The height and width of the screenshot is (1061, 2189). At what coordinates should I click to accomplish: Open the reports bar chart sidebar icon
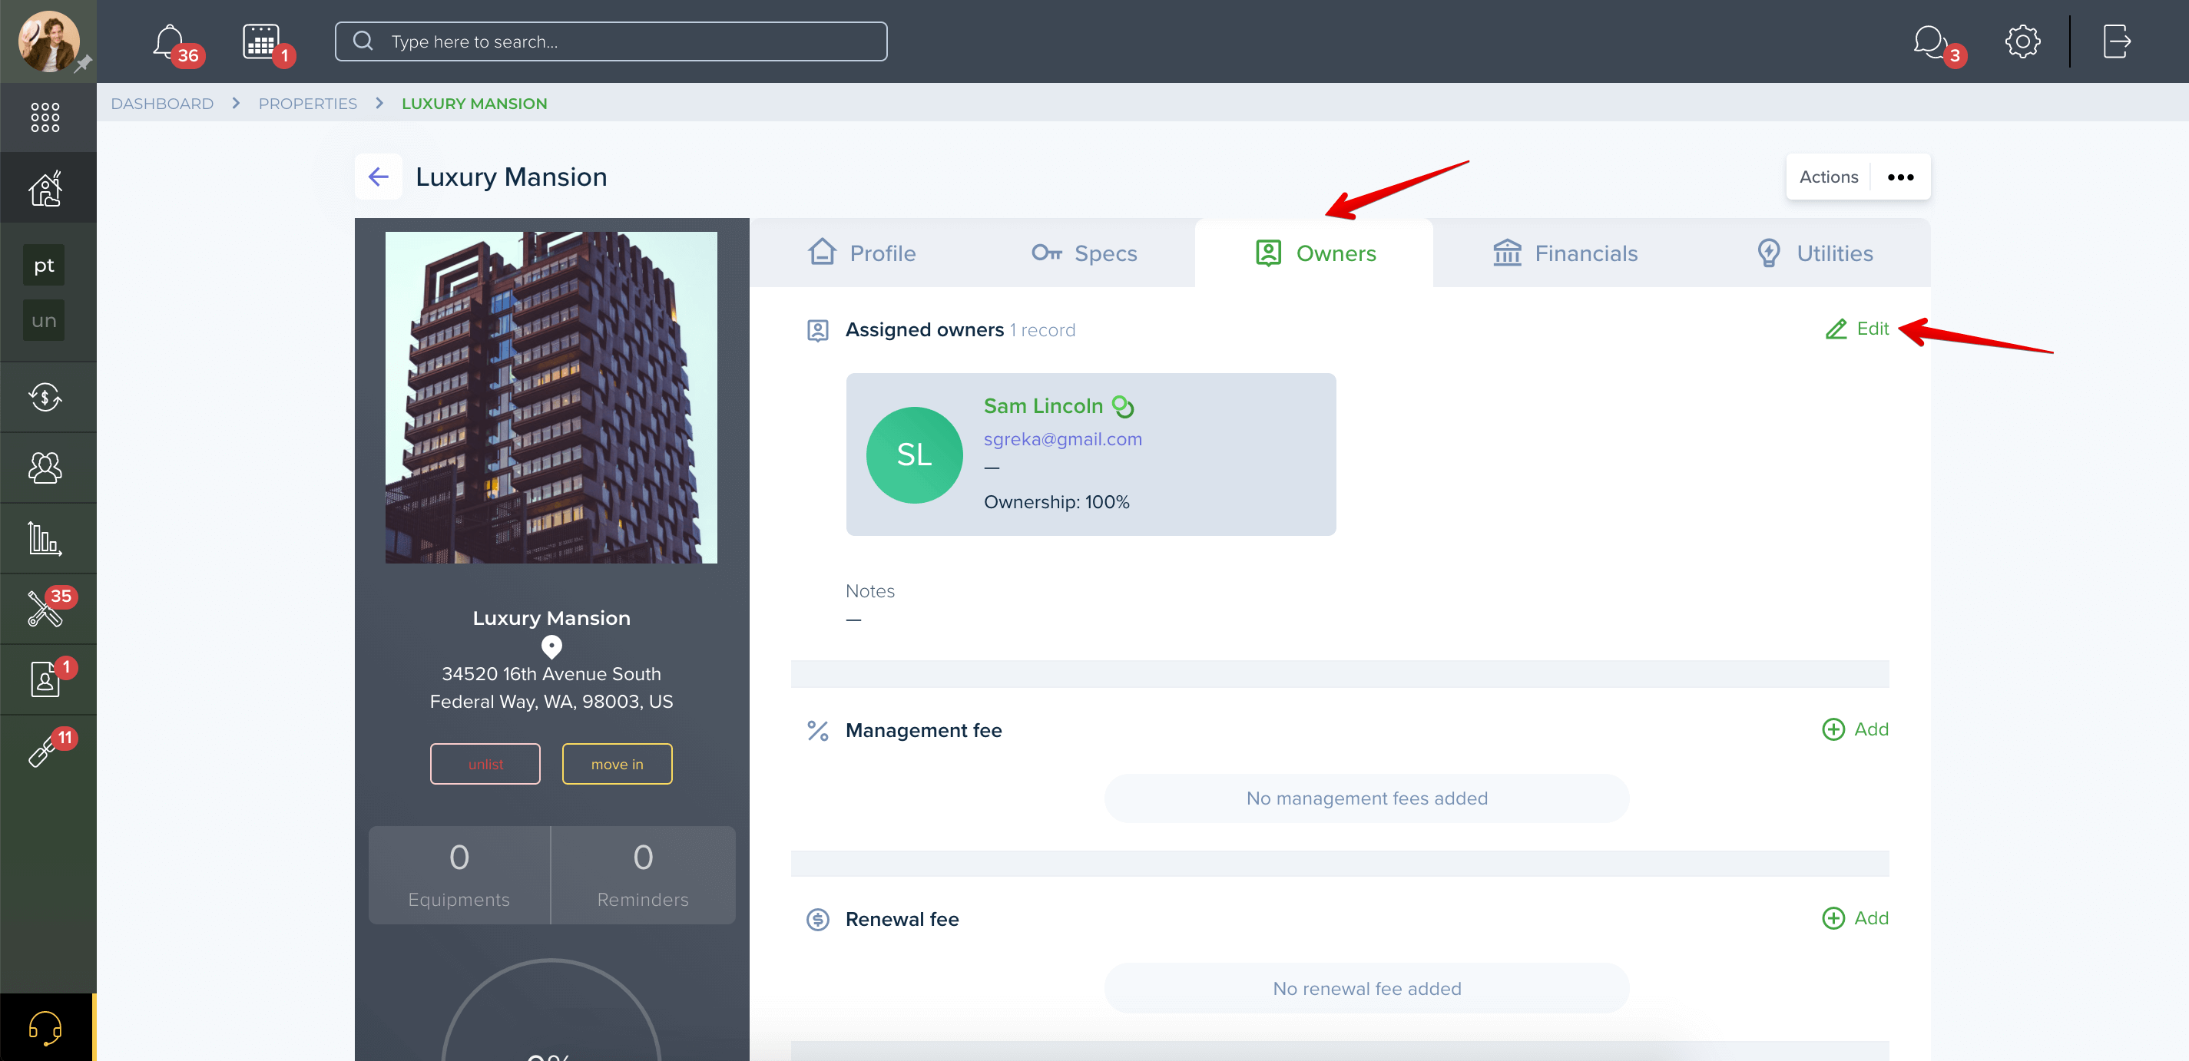tap(45, 537)
